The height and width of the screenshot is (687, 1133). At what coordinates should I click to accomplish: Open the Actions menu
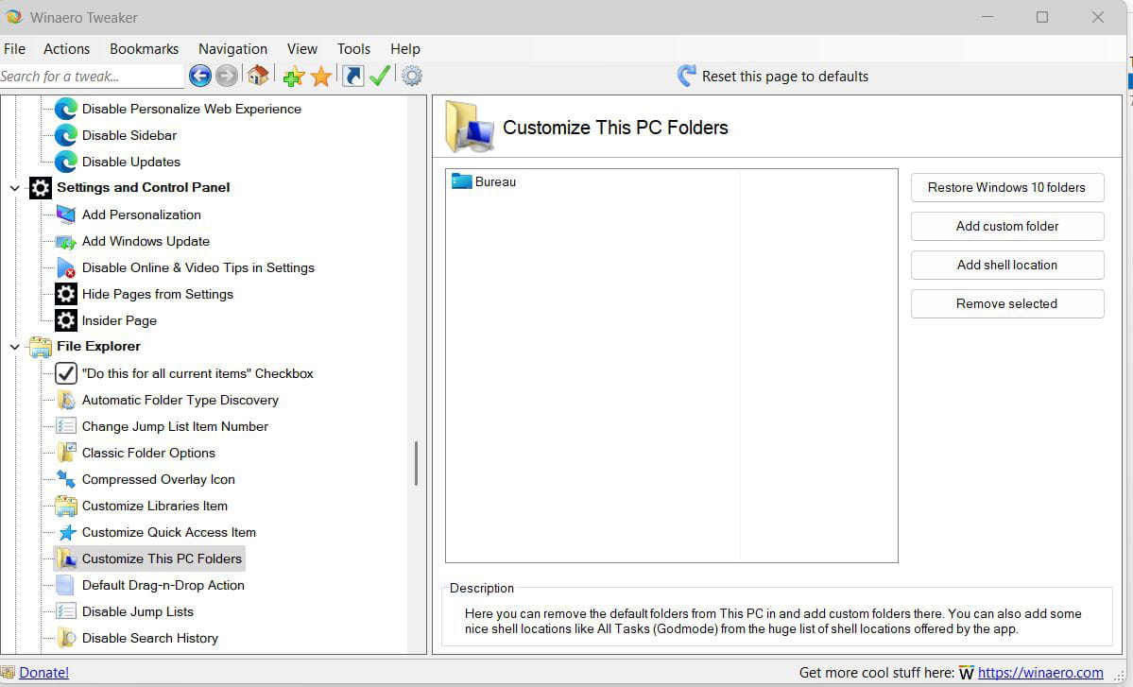pyautogui.click(x=66, y=48)
